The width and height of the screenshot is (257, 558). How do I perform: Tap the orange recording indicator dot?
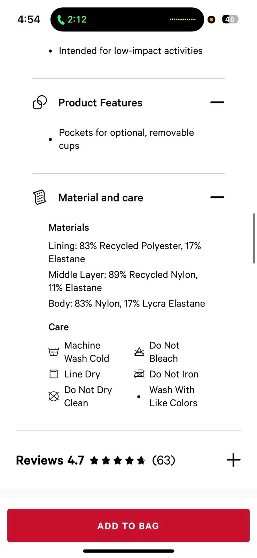point(211,20)
